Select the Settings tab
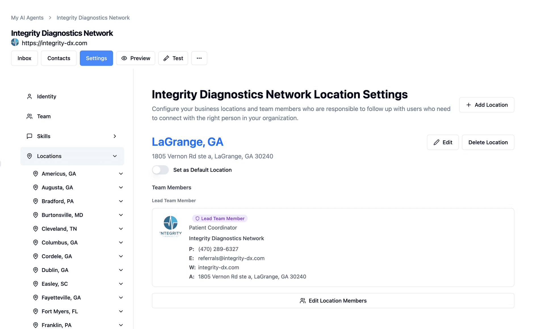 [x=96, y=58]
